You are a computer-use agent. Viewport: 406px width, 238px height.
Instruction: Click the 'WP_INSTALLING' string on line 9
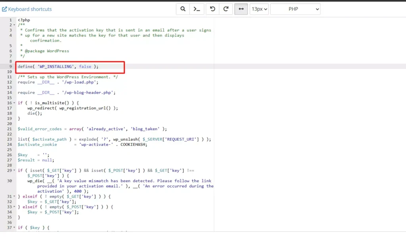pyautogui.click(x=56, y=66)
